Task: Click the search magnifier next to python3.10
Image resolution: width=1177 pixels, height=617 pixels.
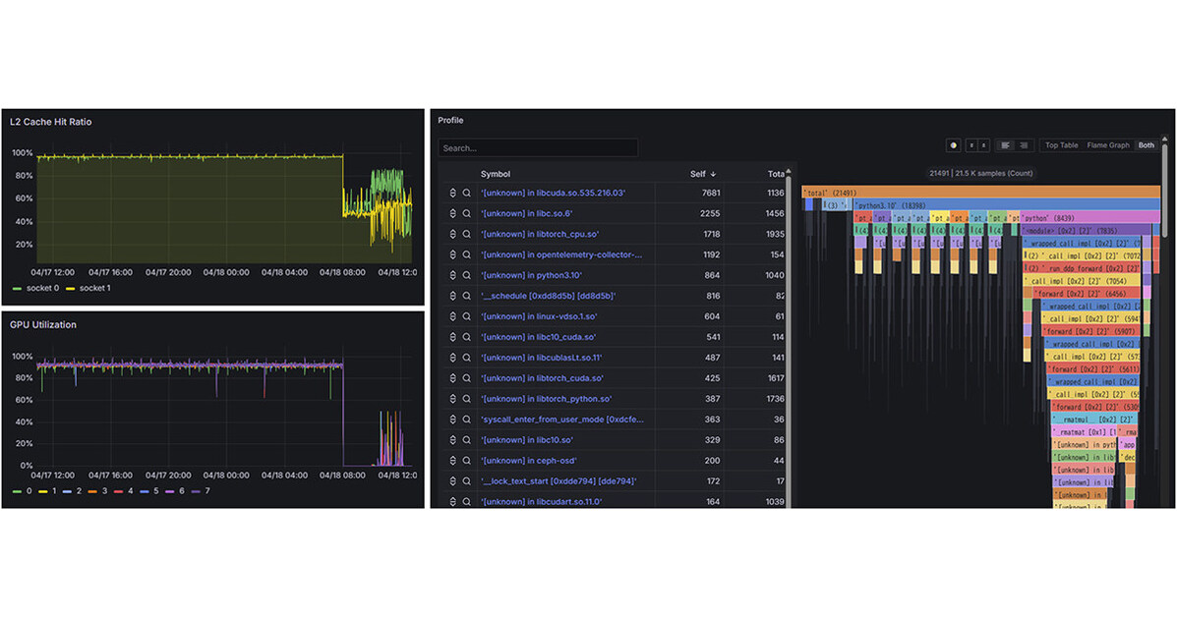Action: click(x=465, y=275)
